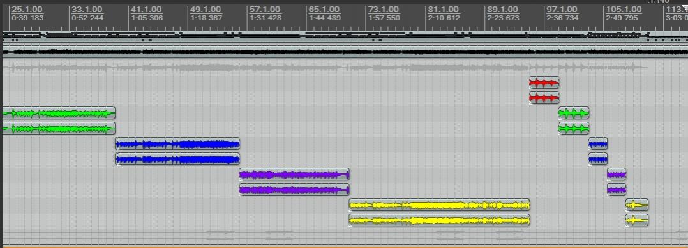Click the 33.1.00 ruler marker
Image resolution: width=688 pixels, height=248 pixels.
pos(87,10)
